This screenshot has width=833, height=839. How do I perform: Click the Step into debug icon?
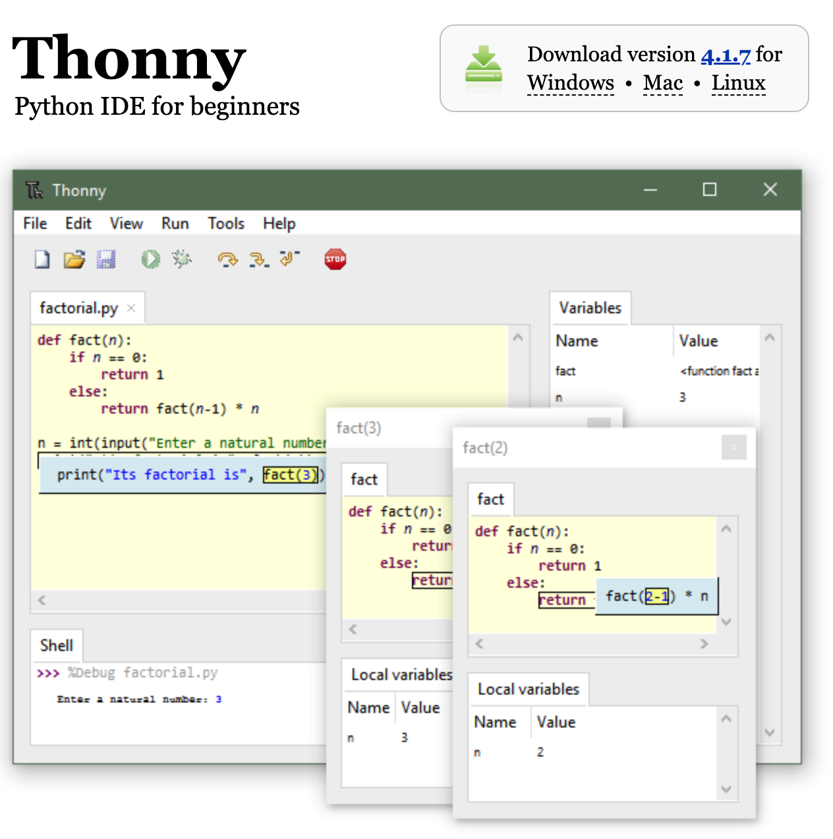[258, 259]
